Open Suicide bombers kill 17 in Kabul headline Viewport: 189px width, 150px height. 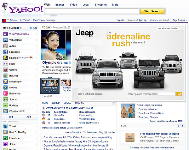pyautogui.click(x=78, y=137)
